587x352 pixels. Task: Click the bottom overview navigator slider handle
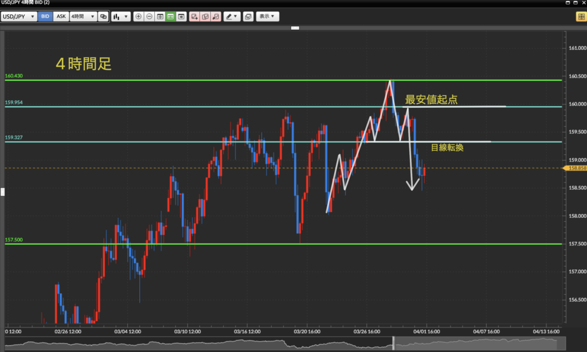393,343
